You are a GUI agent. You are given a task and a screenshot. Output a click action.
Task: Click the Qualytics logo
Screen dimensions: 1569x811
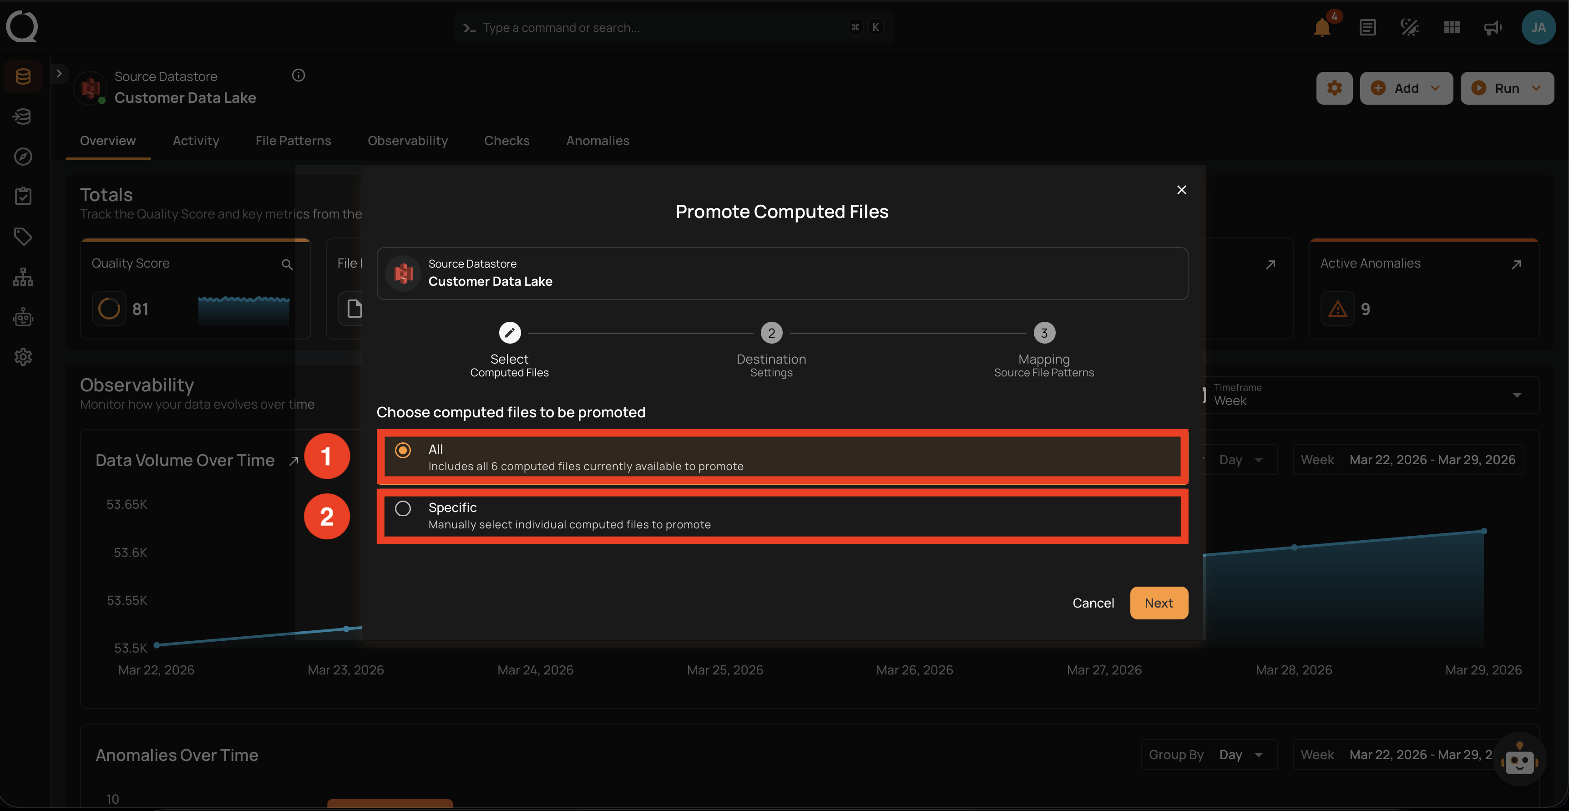click(x=22, y=27)
